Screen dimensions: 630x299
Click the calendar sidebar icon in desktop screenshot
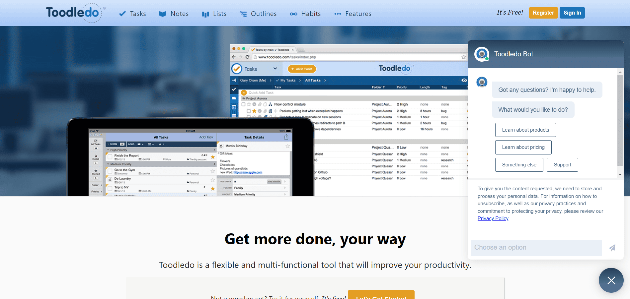(234, 107)
